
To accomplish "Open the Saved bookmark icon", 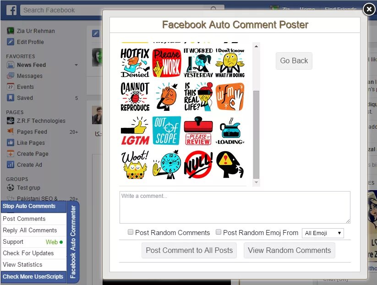I will point(11,98).
